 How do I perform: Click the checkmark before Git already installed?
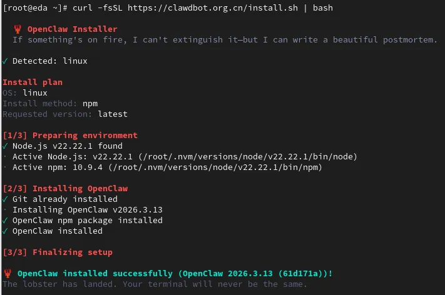(x=5, y=199)
